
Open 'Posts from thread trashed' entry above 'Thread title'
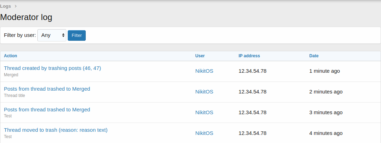coord(47,89)
